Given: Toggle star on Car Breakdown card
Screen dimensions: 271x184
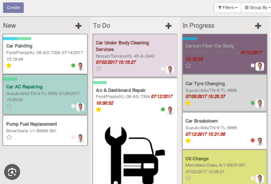Looking at the screenshot, I should click(x=188, y=141).
